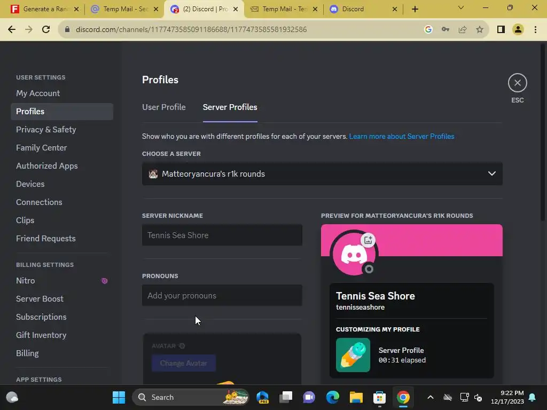Screen dimensions: 547x410
Task: Click the Chrome taskbar icon
Action: [403, 397]
